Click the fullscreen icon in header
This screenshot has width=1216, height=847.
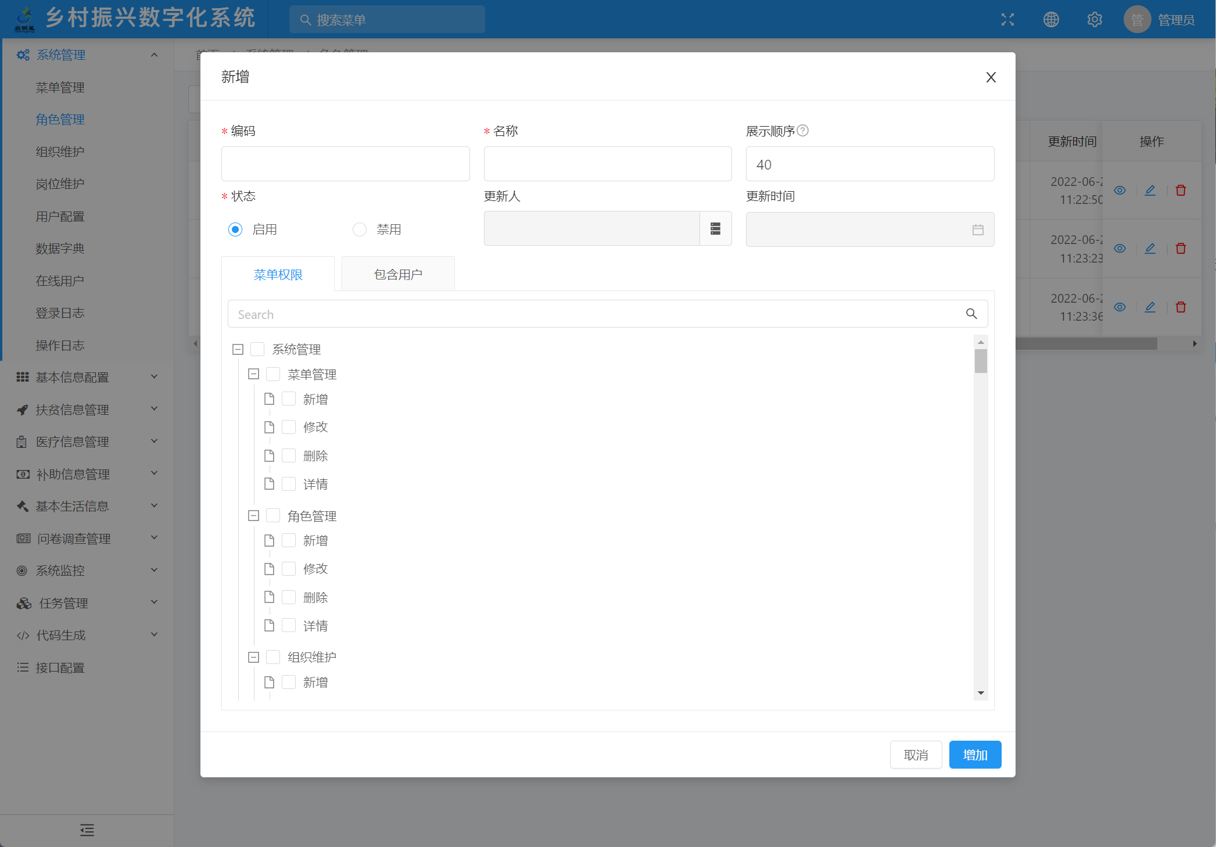click(1007, 20)
